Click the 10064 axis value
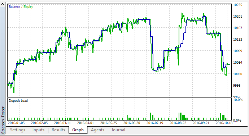The image size is (249, 136). pos(237,62)
